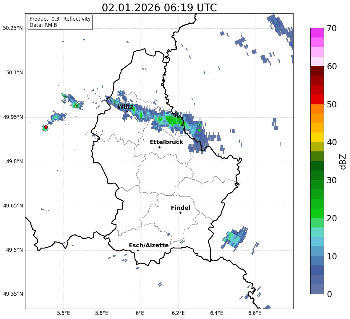This screenshot has height=319, width=350.
Task: Click the 40 value on the colorbar
Action: point(332,142)
